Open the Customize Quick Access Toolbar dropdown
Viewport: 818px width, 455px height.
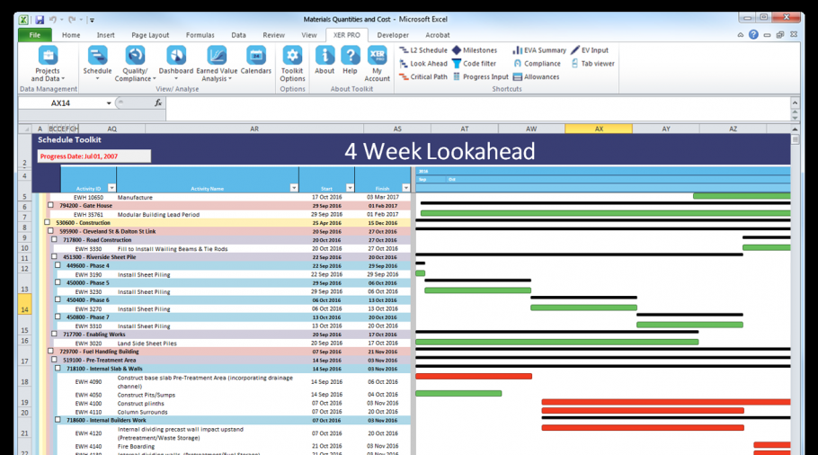(x=92, y=21)
